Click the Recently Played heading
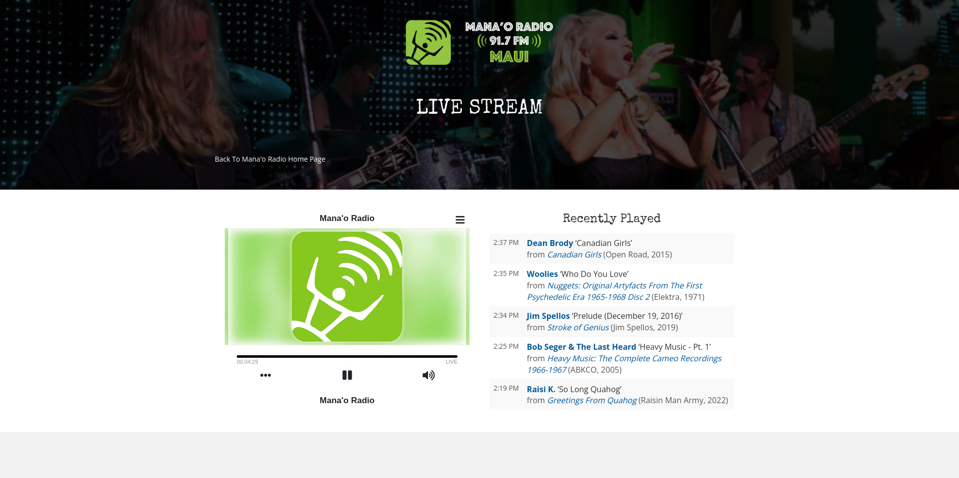The width and height of the screenshot is (959, 478). (x=612, y=219)
